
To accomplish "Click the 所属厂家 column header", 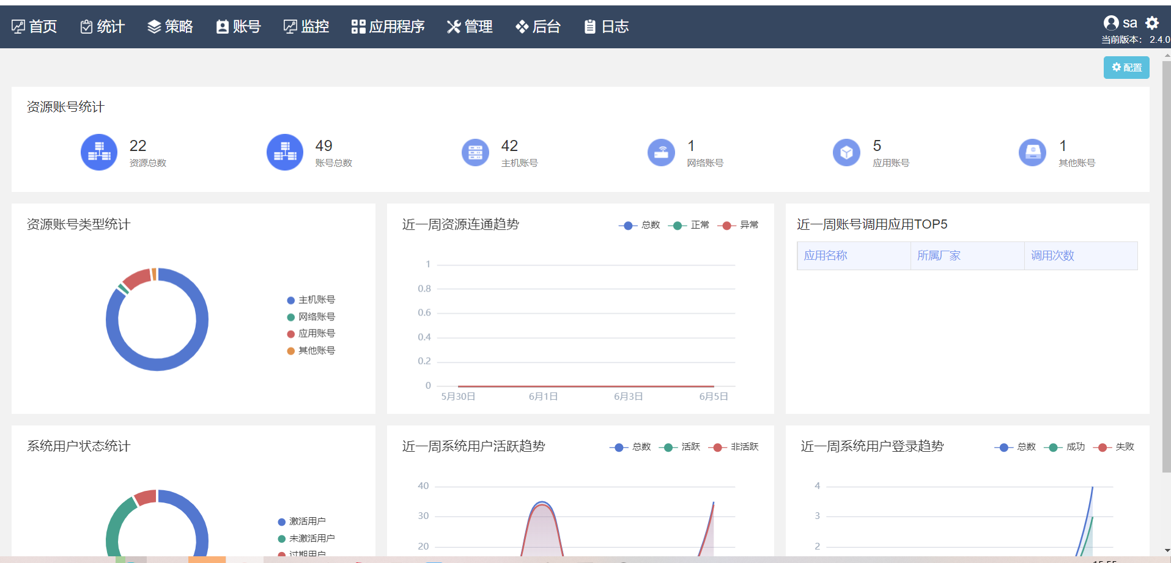I will pos(967,256).
